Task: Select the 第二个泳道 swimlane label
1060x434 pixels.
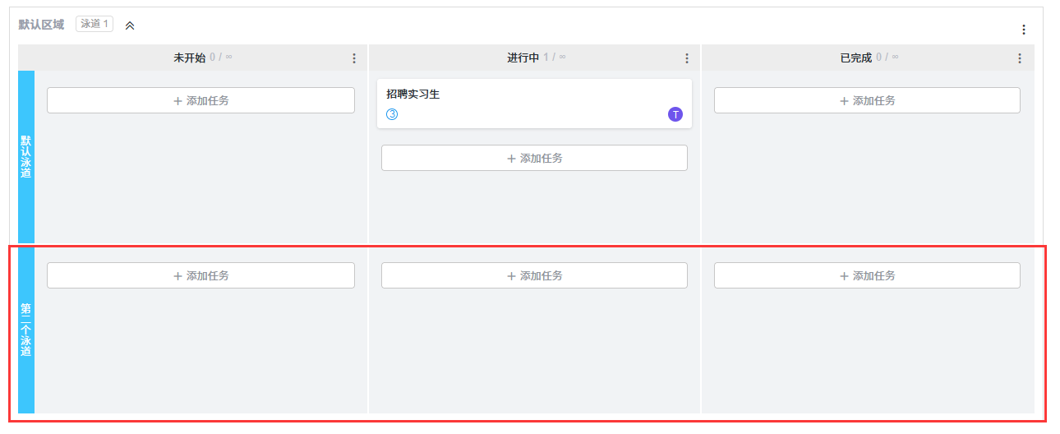Action: tap(26, 330)
